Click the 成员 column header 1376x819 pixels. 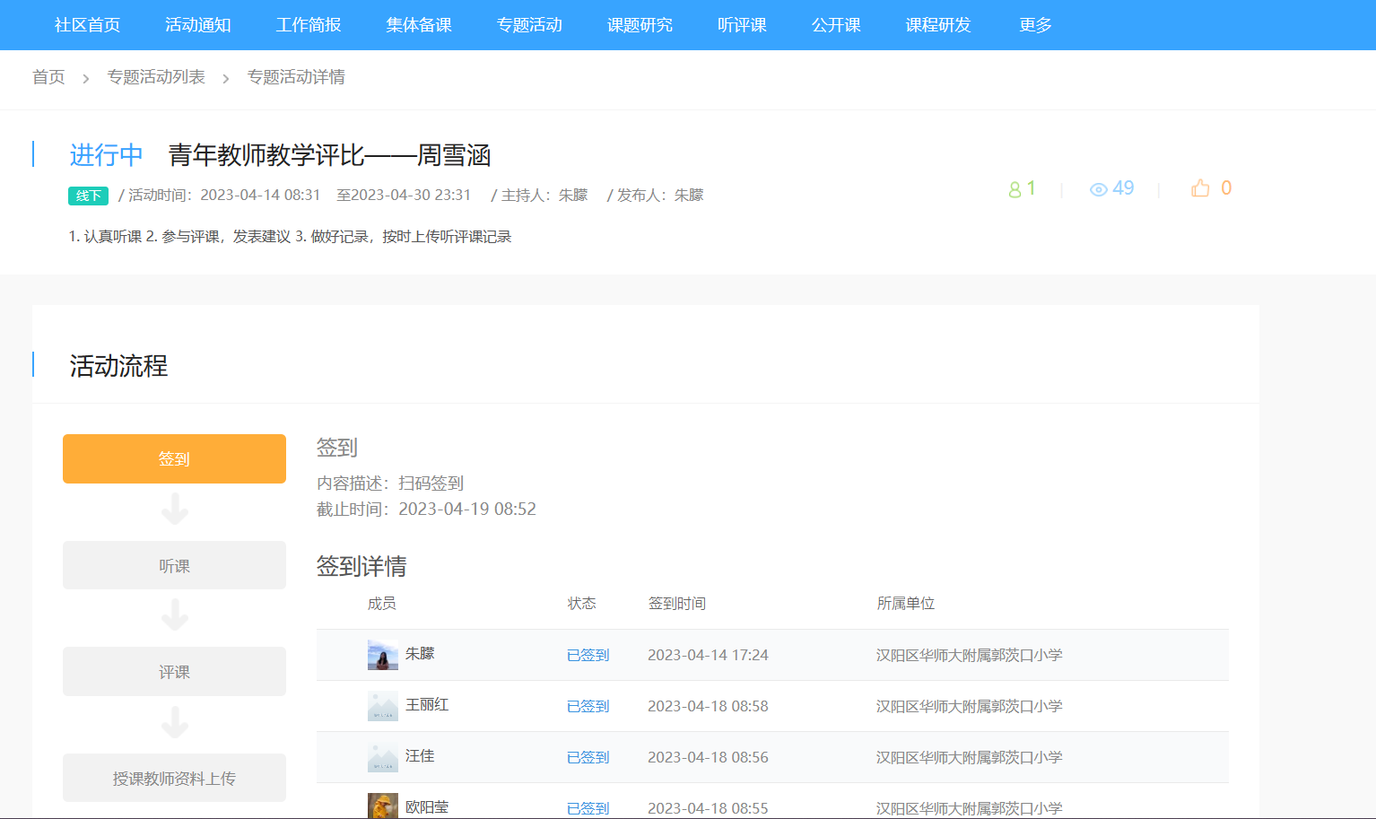click(x=381, y=604)
